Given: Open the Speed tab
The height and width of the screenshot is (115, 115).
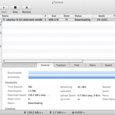Looking at the screenshot, I should click(108, 65).
